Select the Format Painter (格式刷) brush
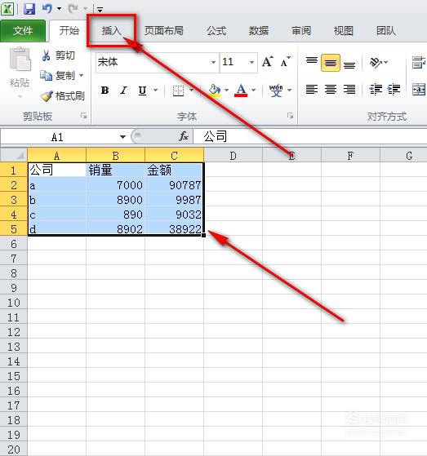 pyautogui.click(x=62, y=96)
